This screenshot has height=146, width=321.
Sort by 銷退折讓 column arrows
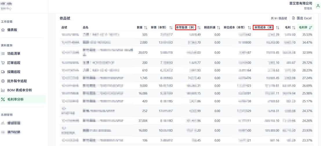(219, 28)
